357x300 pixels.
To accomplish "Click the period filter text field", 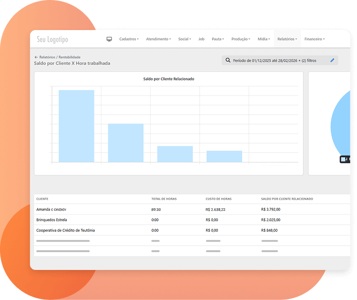I will [274, 61].
